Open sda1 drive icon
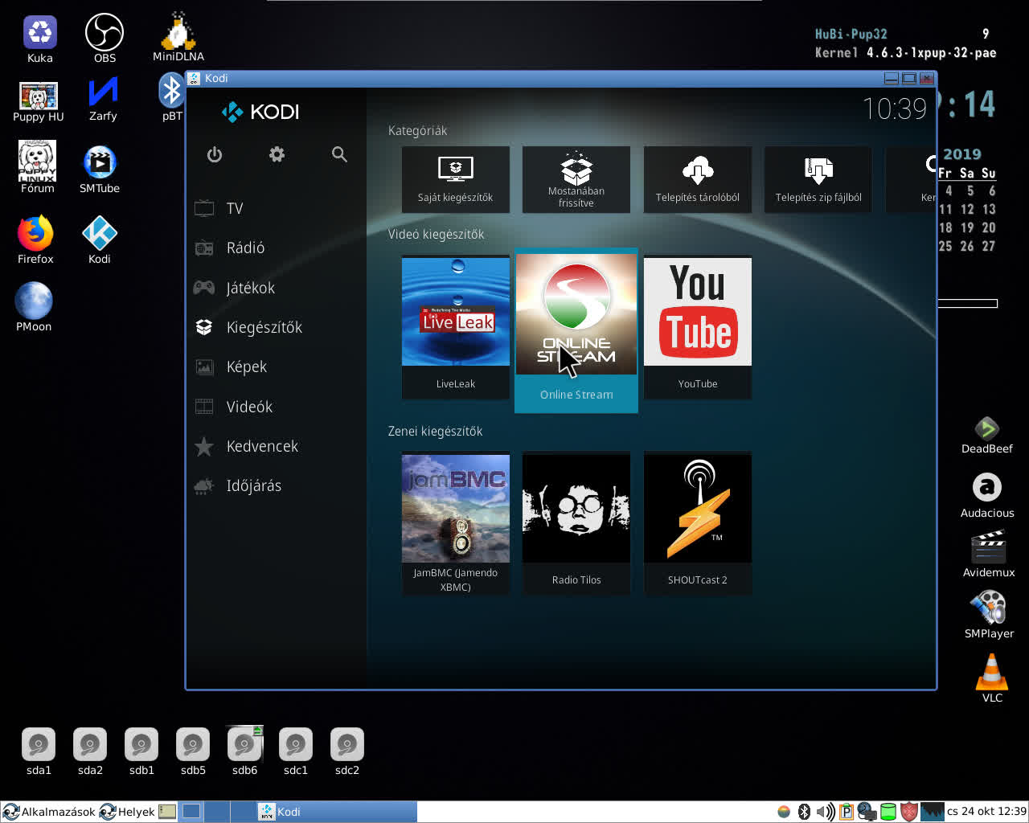 (x=39, y=751)
